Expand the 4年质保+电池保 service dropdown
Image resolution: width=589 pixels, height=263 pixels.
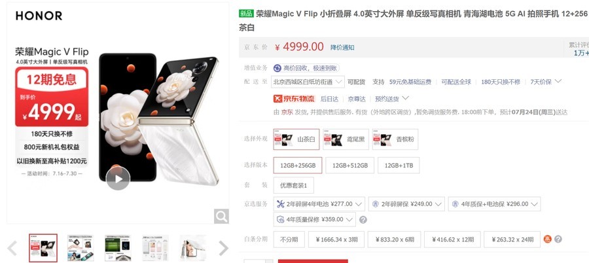(x=494, y=204)
